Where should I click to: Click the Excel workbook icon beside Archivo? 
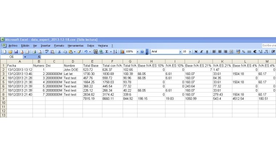[4, 46]
